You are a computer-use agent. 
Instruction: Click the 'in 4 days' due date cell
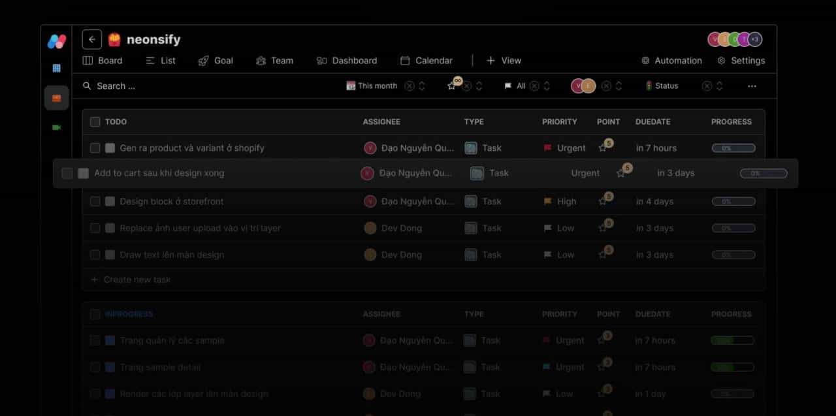654,202
